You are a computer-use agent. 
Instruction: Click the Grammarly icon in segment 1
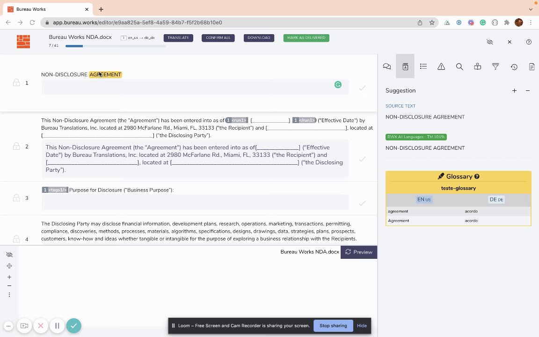[338, 85]
